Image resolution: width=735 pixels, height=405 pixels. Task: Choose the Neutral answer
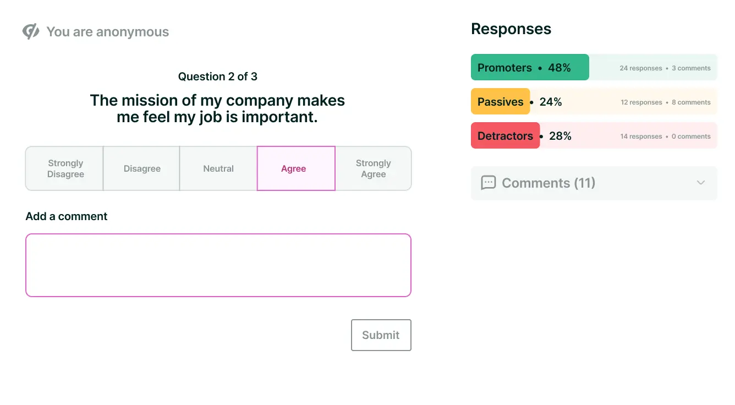click(218, 168)
